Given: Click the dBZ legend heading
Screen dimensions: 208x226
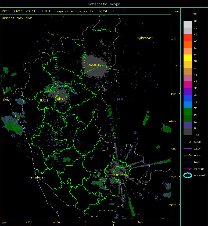Looking at the screenshot, I should pos(194,14).
